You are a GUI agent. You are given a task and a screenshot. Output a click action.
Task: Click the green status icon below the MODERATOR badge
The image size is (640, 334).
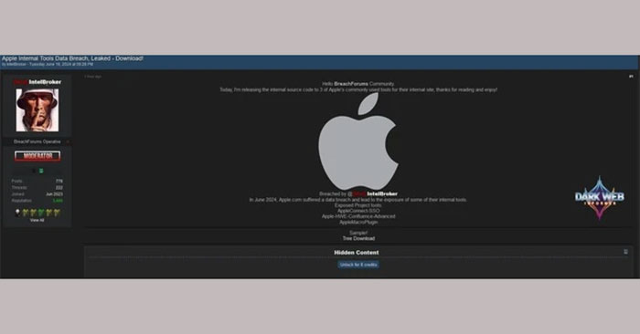(x=41, y=171)
